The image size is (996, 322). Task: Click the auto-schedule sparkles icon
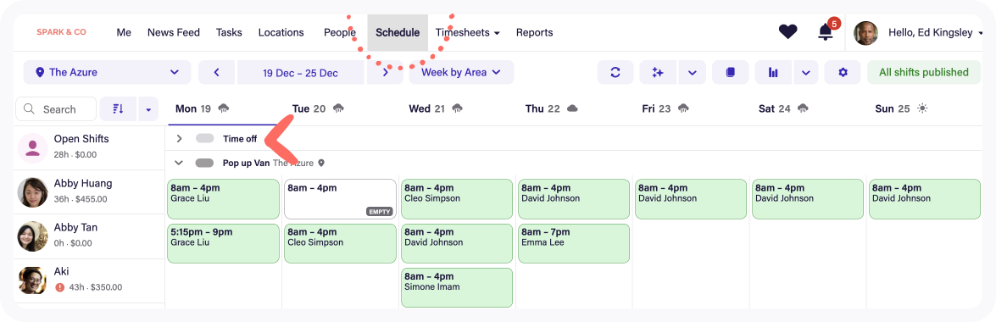(x=658, y=72)
